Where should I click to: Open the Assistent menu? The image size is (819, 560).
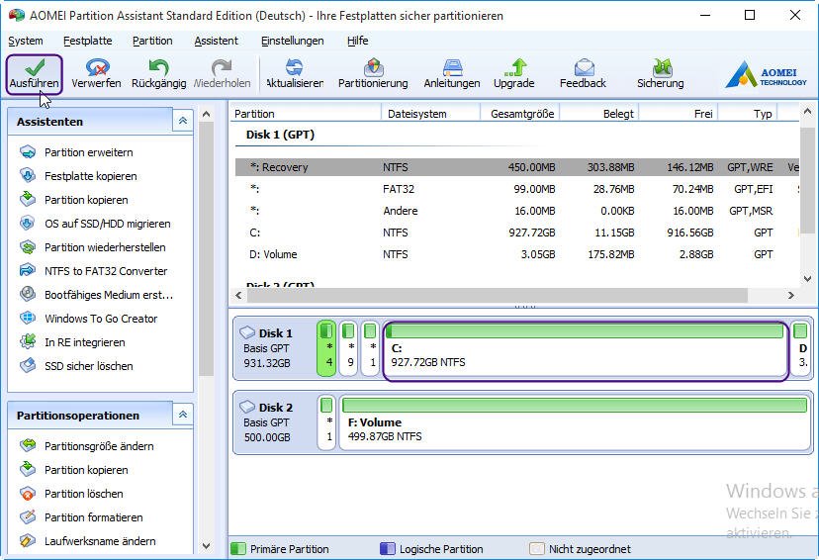[x=217, y=41]
